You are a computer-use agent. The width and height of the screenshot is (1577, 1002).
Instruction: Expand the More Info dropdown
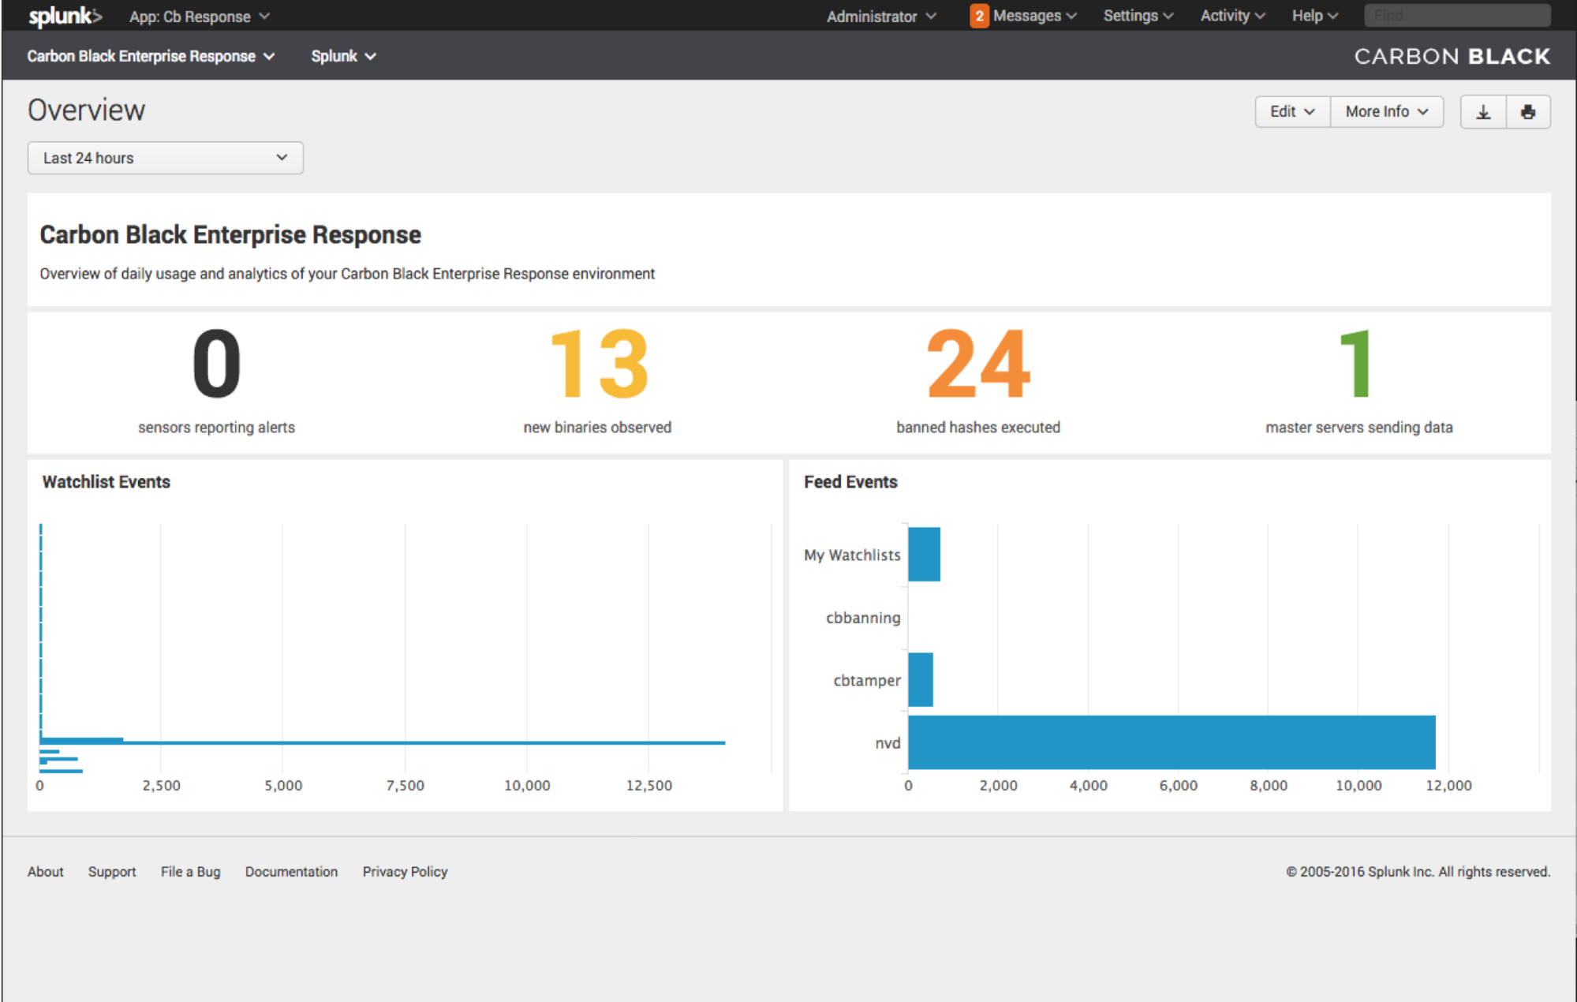(1387, 112)
